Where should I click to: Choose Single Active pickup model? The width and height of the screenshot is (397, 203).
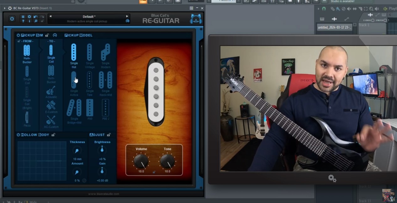pyautogui.click(x=74, y=84)
